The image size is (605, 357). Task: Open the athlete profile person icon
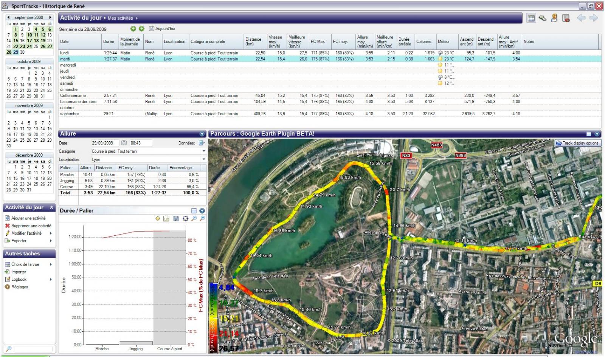pyautogui.click(x=554, y=18)
